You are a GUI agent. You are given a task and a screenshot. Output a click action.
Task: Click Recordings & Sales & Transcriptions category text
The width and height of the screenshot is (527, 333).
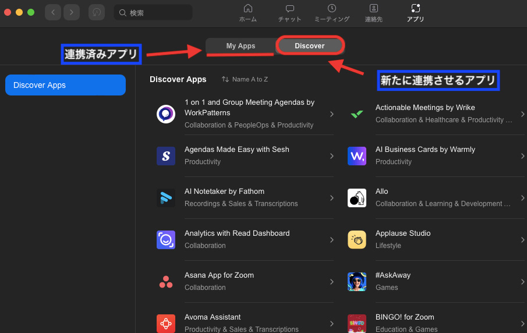[241, 204]
